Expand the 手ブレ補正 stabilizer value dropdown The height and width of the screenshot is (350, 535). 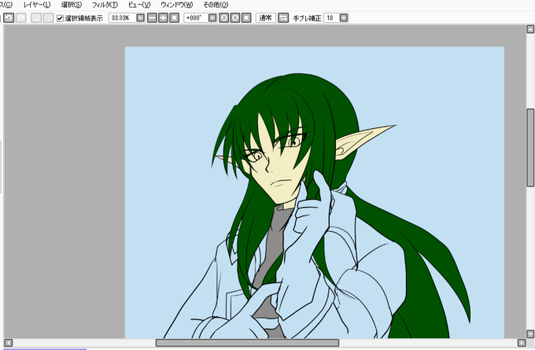tap(344, 18)
